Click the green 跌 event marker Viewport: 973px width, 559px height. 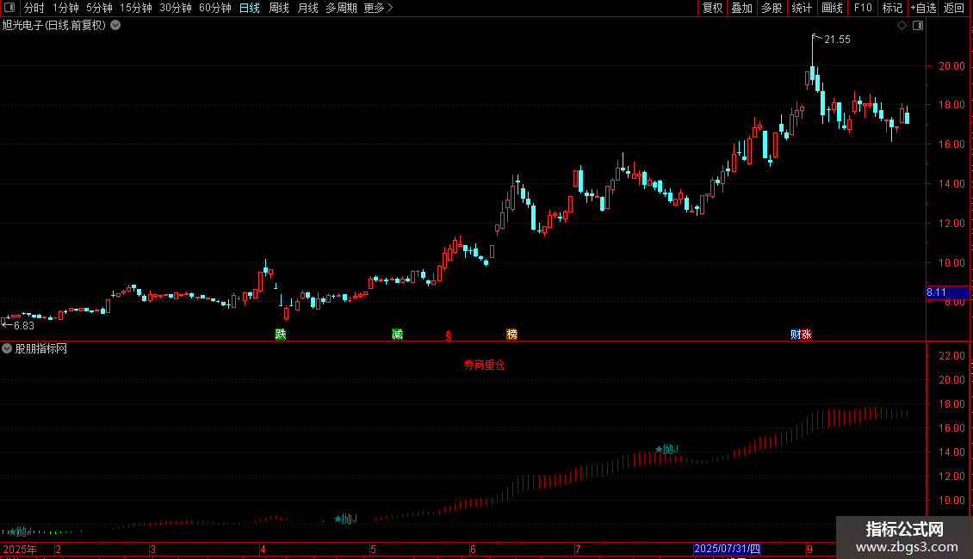(x=281, y=334)
